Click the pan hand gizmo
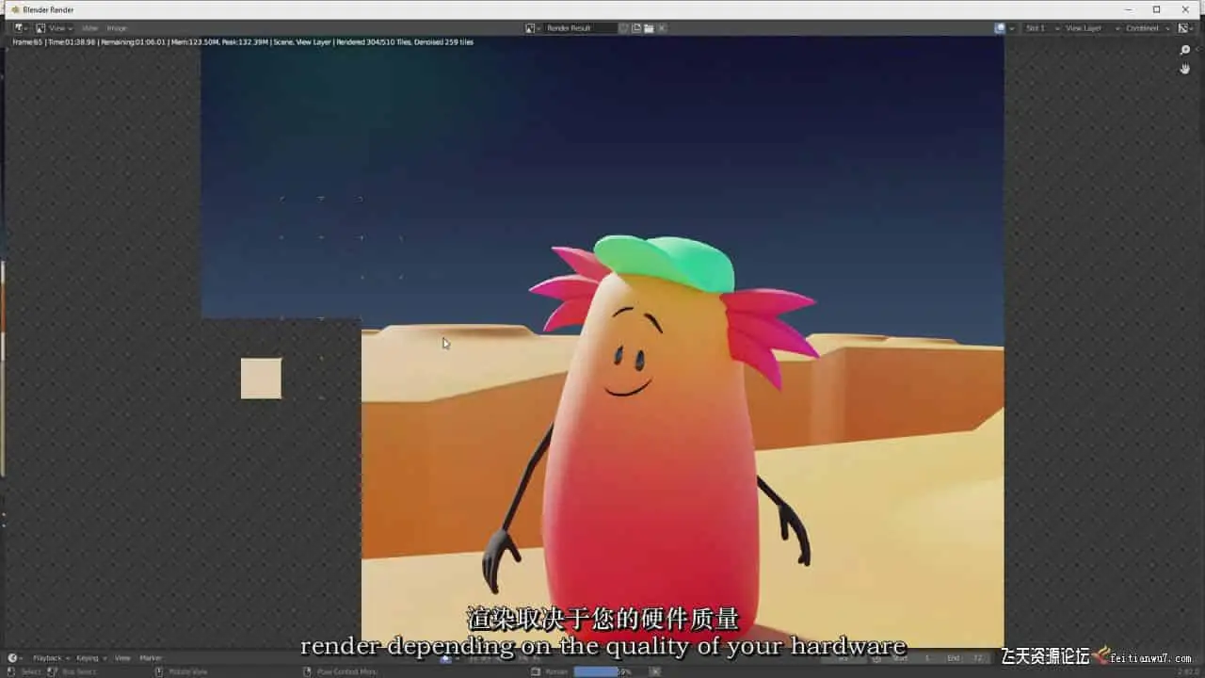 tap(1185, 69)
